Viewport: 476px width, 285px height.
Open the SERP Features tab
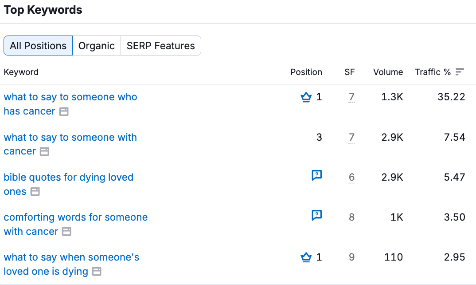coord(160,45)
